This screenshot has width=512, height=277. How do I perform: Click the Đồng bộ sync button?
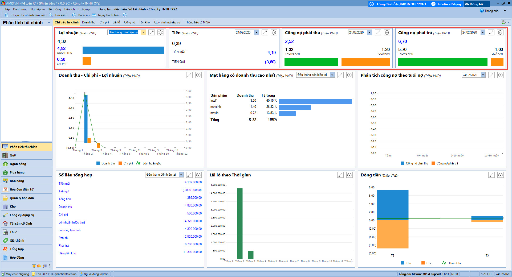(x=476, y=4)
